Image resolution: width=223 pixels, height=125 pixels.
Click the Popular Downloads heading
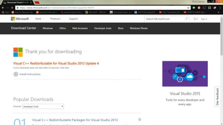(x=33, y=99)
